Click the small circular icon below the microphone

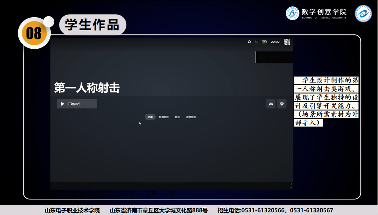[x=291, y=188]
